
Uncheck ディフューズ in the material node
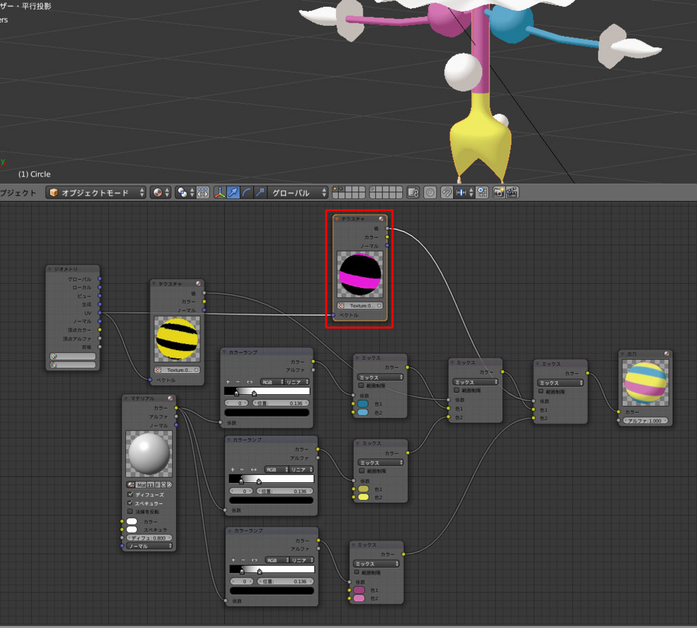coord(130,494)
